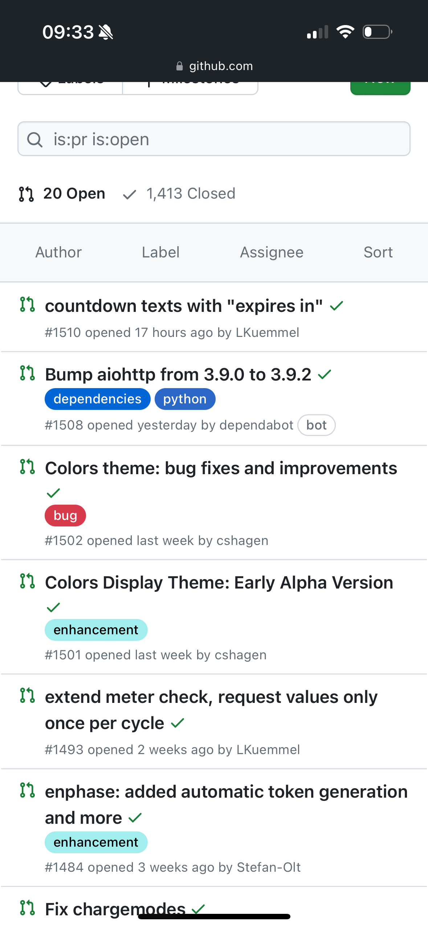The height and width of the screenshot is (928, 428).
Task: Click the check status under Colors Display Theme
Action: pos(53,607)
